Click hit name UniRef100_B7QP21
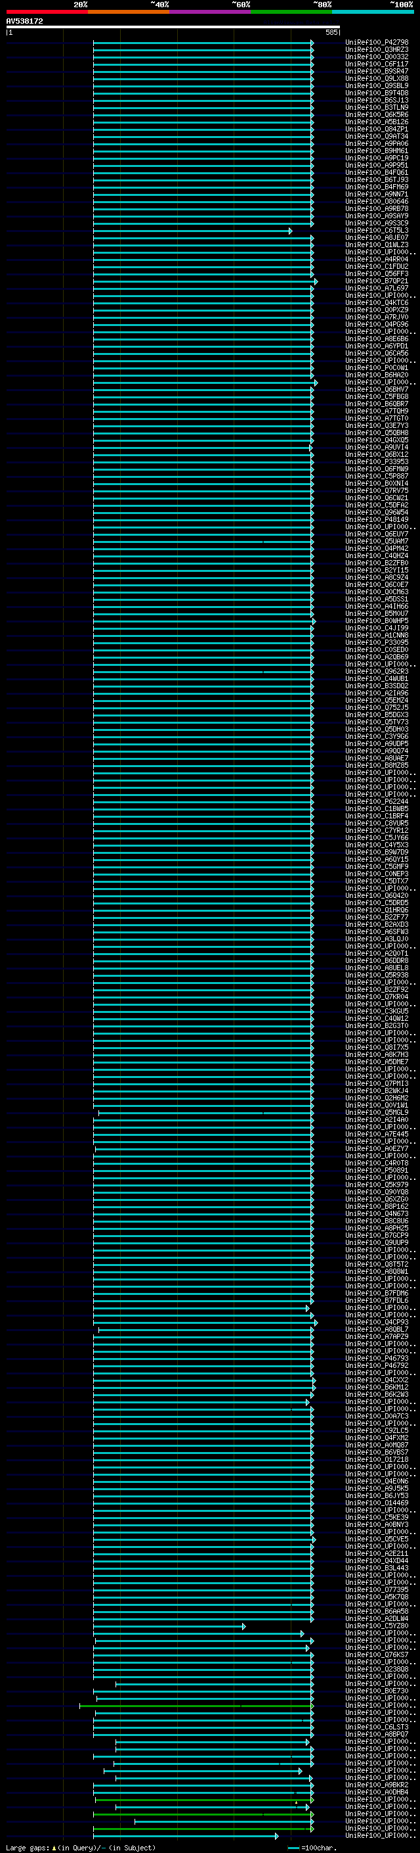The image size is (420, 1853). pos(377,281)
